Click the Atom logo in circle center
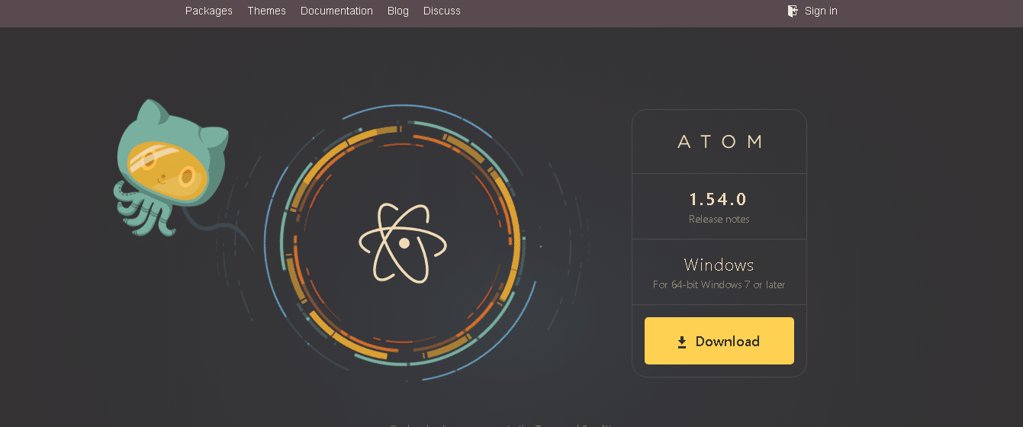This screenshot has height=427, width=1023. pos(404,243)
